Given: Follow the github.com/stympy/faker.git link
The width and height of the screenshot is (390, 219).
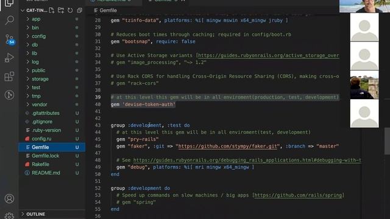Looking at the screenshot, I should (x=227, y=146).
